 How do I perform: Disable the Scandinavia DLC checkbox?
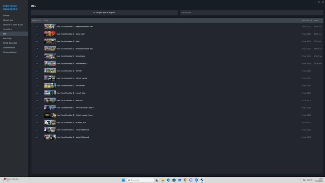pyautogui.click(x=37, y=56)
